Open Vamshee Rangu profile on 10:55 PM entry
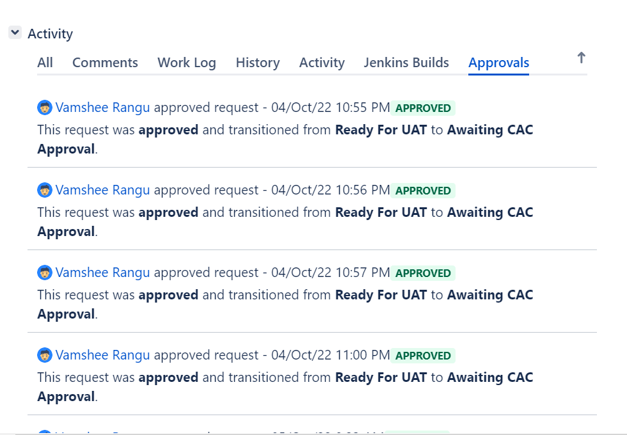 click(103, 107)
